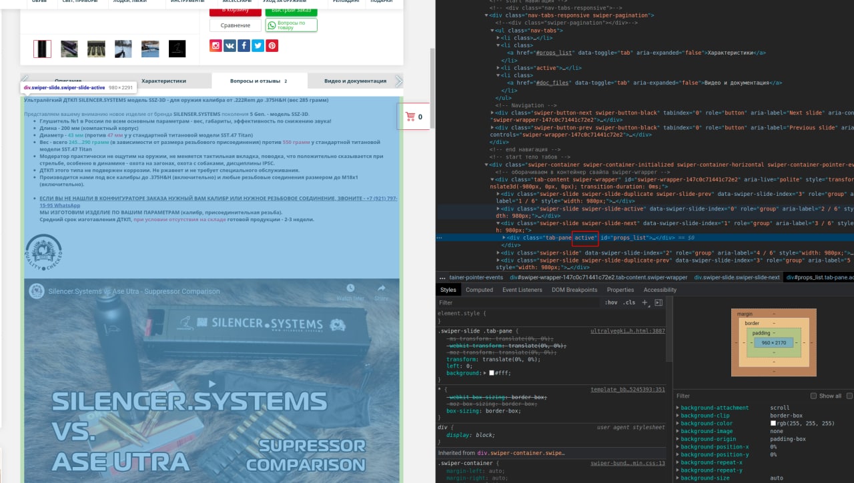Open source link swiper-bund….min.css:13
This screenshot has height=483, width=854.
pyautogui.click(x=627, y=463)
